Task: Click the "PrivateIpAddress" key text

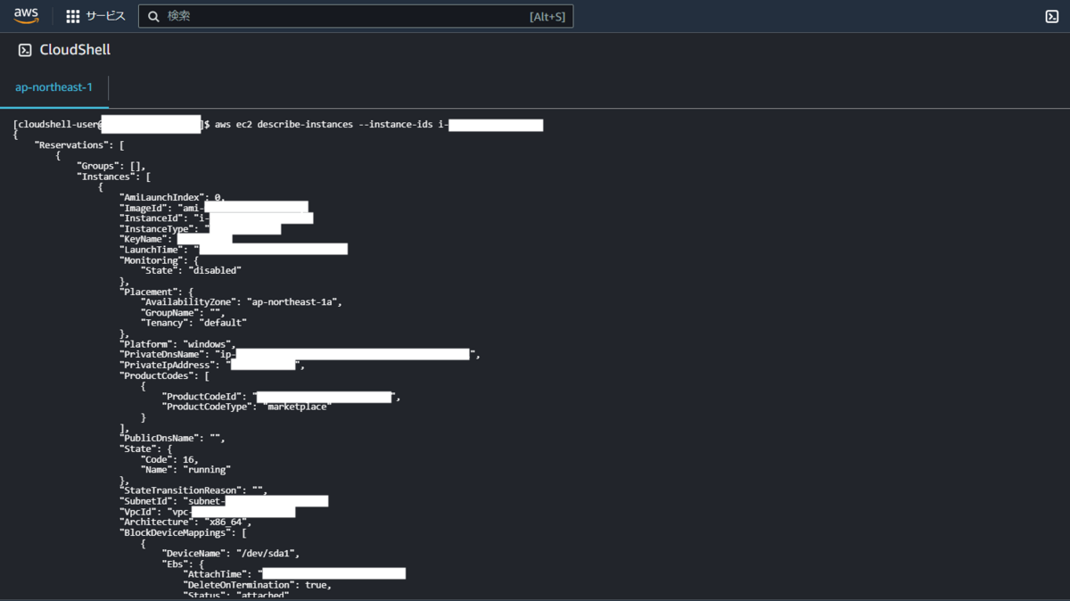Action: (x=168, y=365)
